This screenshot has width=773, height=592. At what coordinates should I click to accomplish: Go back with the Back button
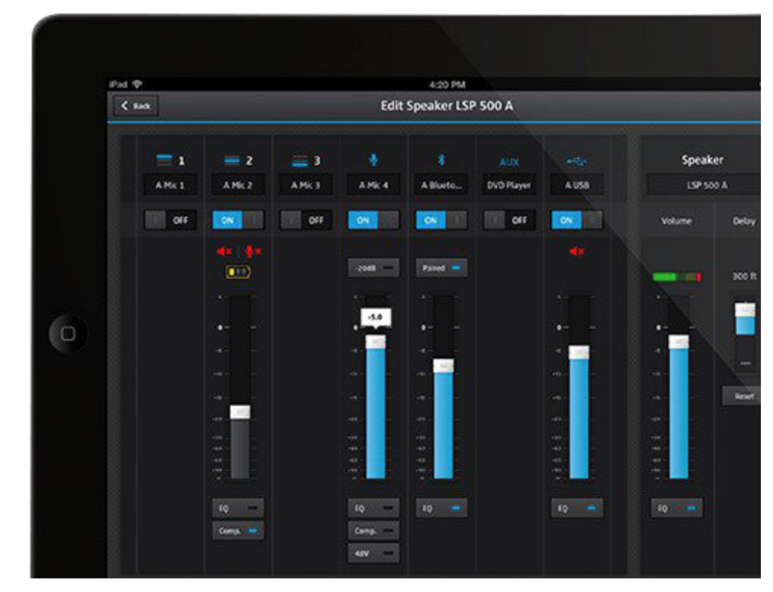pyautogui.click(x=136, y=106)
